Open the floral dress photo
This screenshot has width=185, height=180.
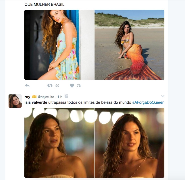tap(59, 45)
